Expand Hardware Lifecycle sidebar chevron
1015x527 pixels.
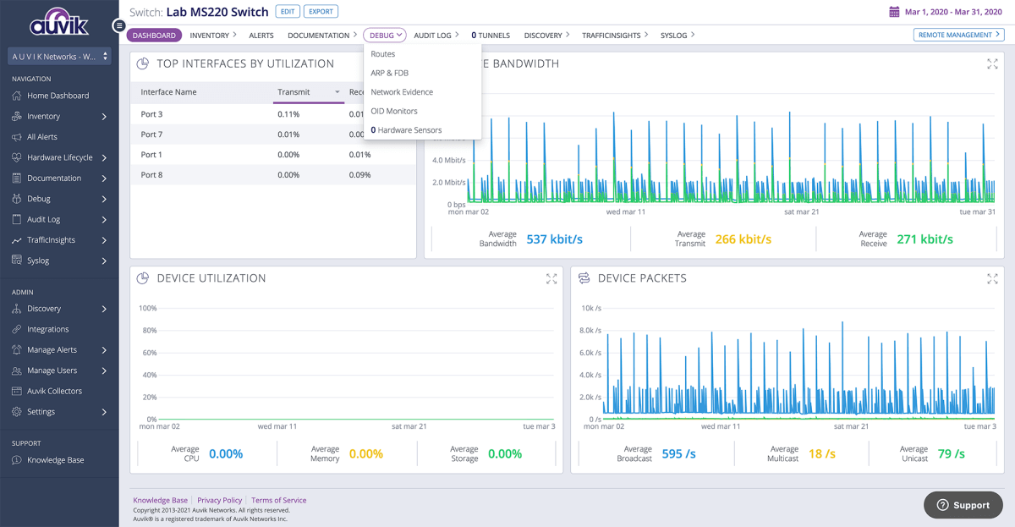tap(104, 157)
